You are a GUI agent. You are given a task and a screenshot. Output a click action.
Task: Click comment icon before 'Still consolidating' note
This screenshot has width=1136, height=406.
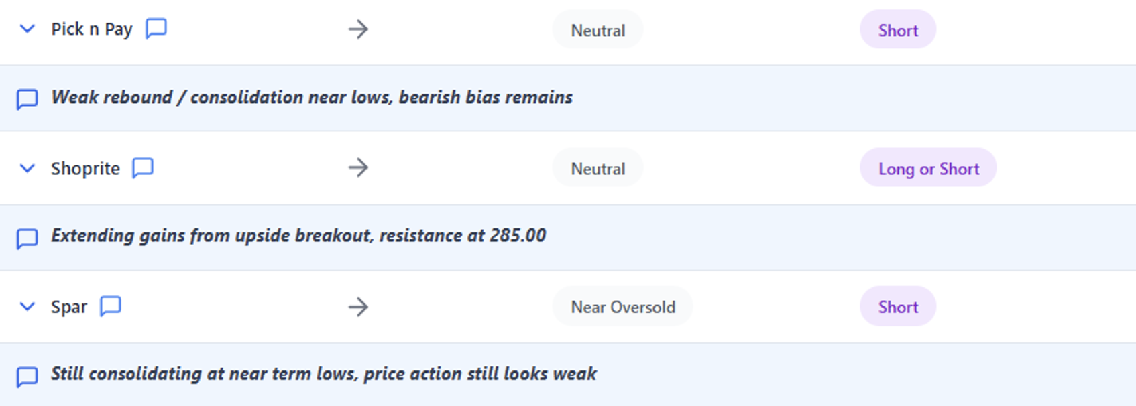pyautogui.click(x=27, y=376)
